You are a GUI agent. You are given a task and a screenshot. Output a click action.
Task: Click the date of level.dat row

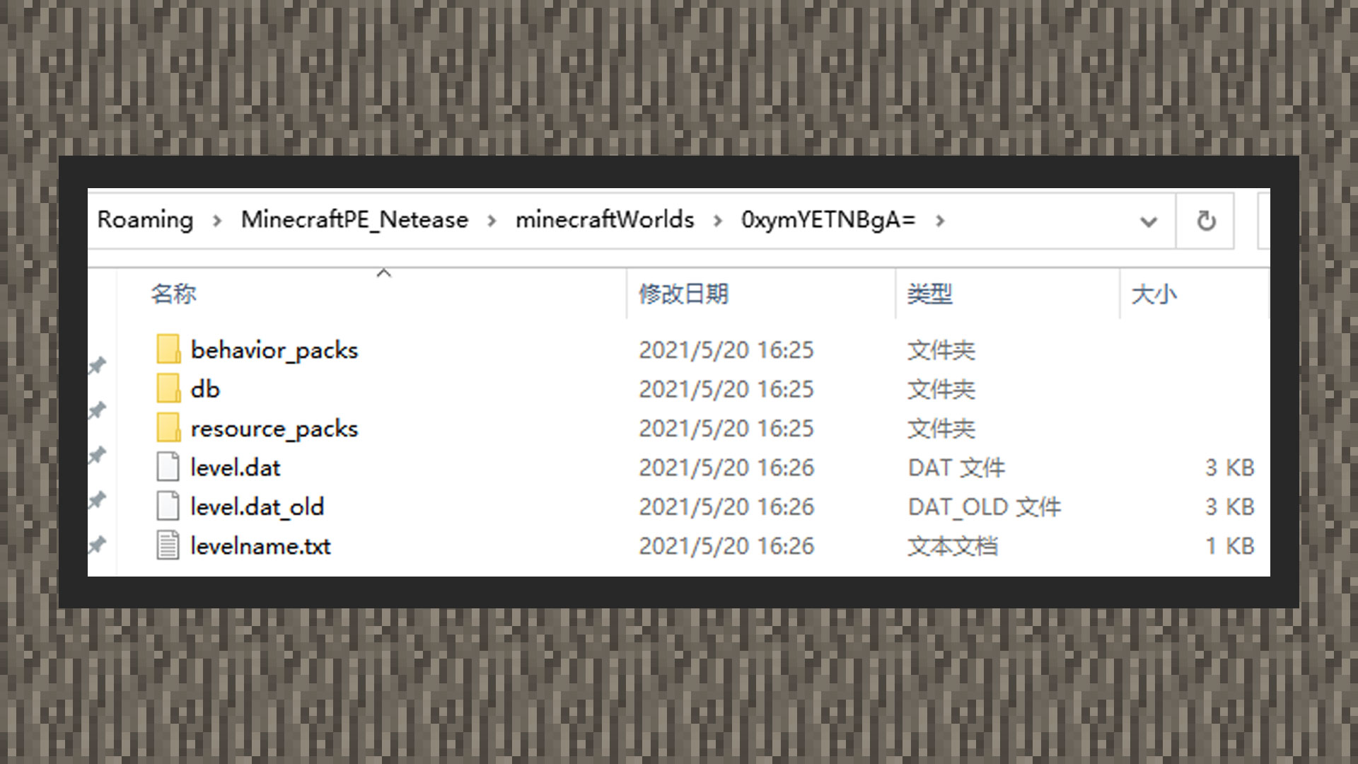pos(726,468)
